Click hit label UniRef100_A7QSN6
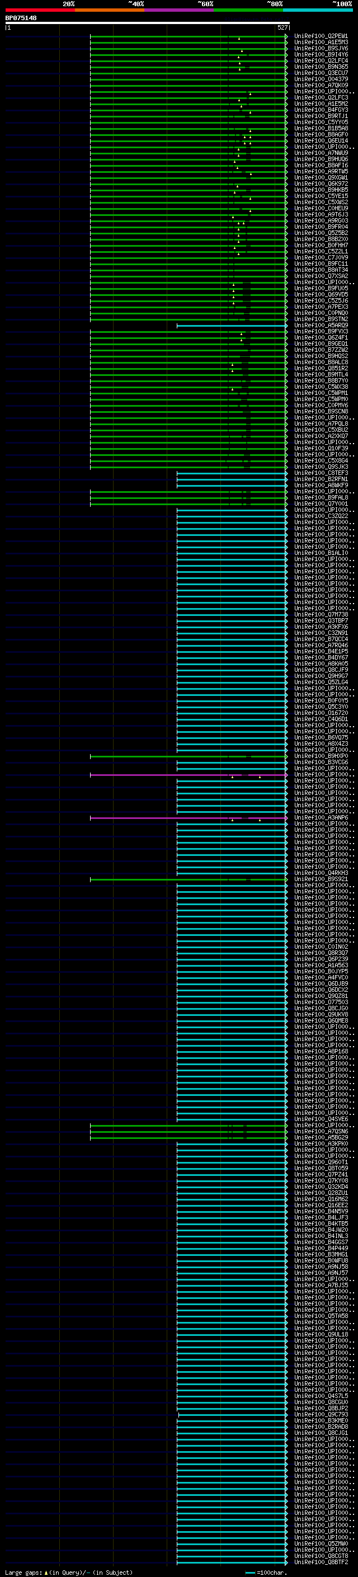Screen dimensions: 358x1577 (x=321, y=1132)
